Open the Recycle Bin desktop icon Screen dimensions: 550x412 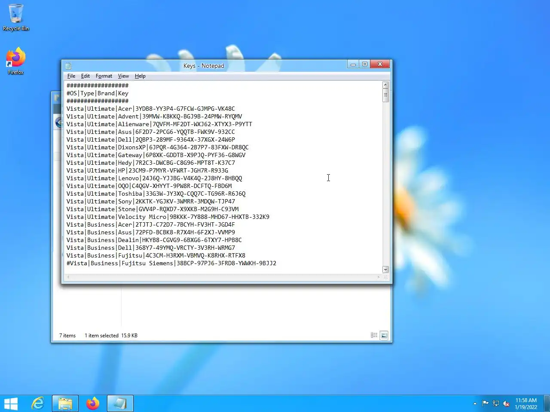(16, 18)
